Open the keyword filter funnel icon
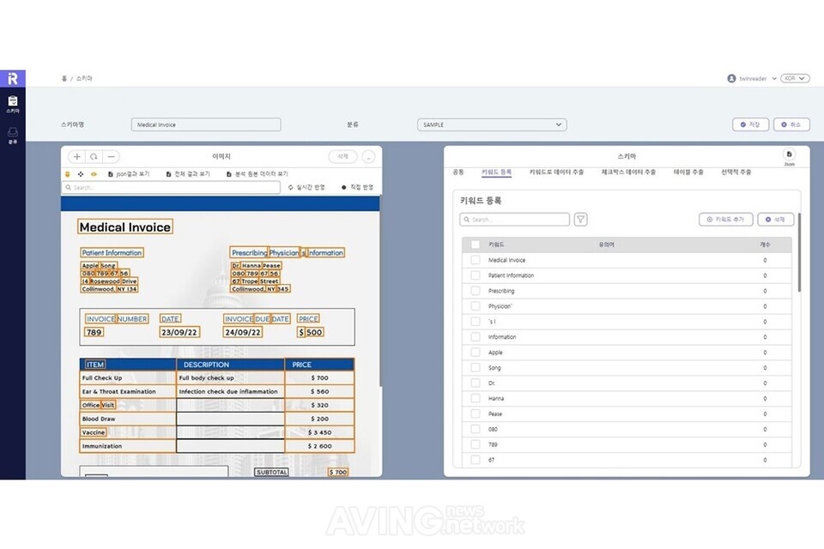The height and width of the screenshot is (549, 824). (x=581, y=220)
